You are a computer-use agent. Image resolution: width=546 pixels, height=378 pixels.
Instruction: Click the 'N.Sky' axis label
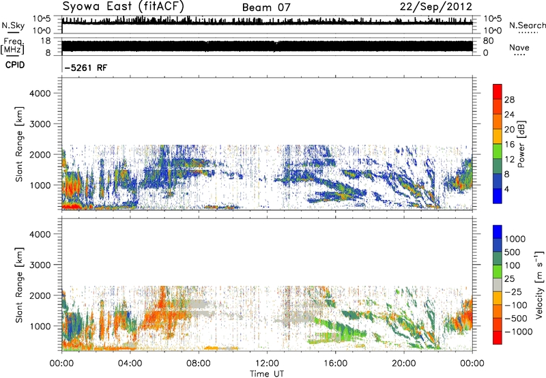13,25
